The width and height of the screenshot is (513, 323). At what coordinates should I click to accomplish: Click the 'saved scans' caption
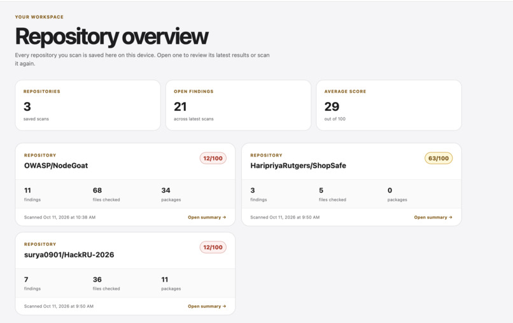click(36, 119)
